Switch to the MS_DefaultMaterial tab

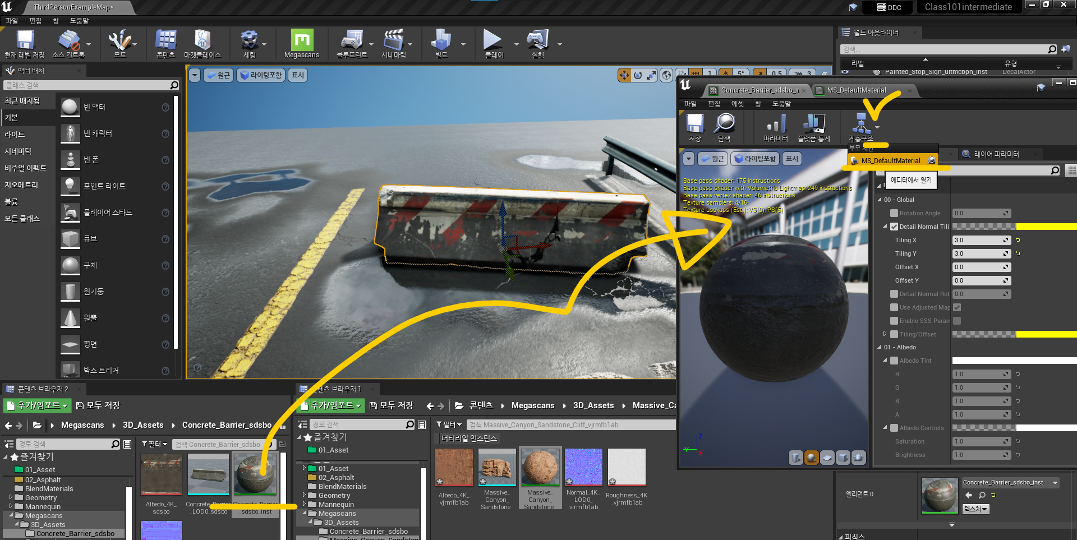(x=856, y=90)
